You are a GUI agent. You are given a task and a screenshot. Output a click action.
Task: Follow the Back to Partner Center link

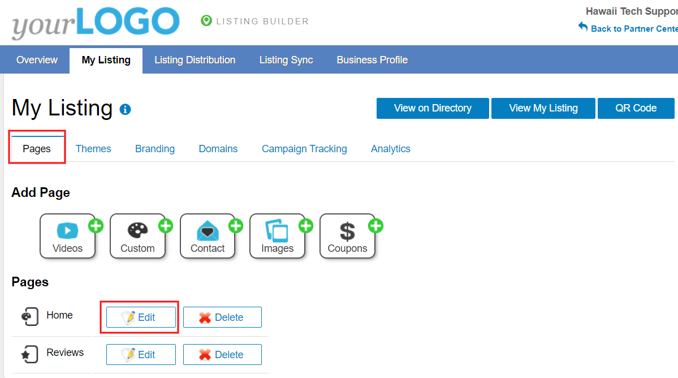632,28
